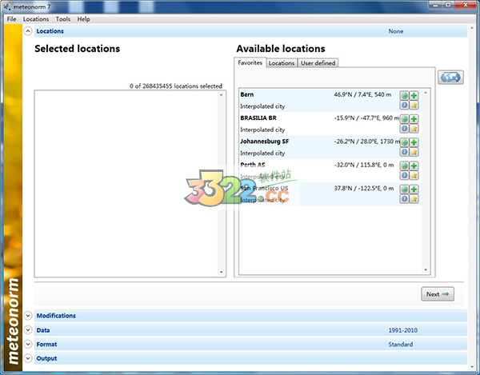The image size is (480, 375).
Task: Expand the Data section chevron
Action: [28, 330]
